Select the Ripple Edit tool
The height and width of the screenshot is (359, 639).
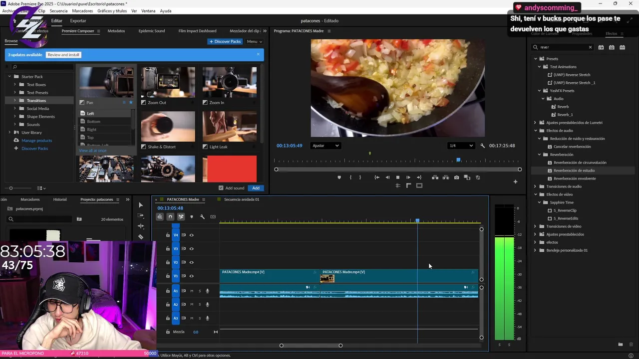(x=141, y=226)
